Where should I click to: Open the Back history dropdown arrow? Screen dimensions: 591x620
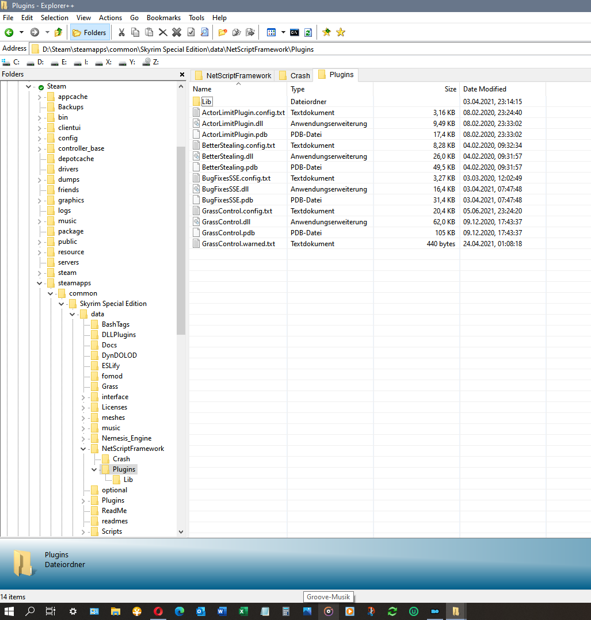[x=21, y=33]
